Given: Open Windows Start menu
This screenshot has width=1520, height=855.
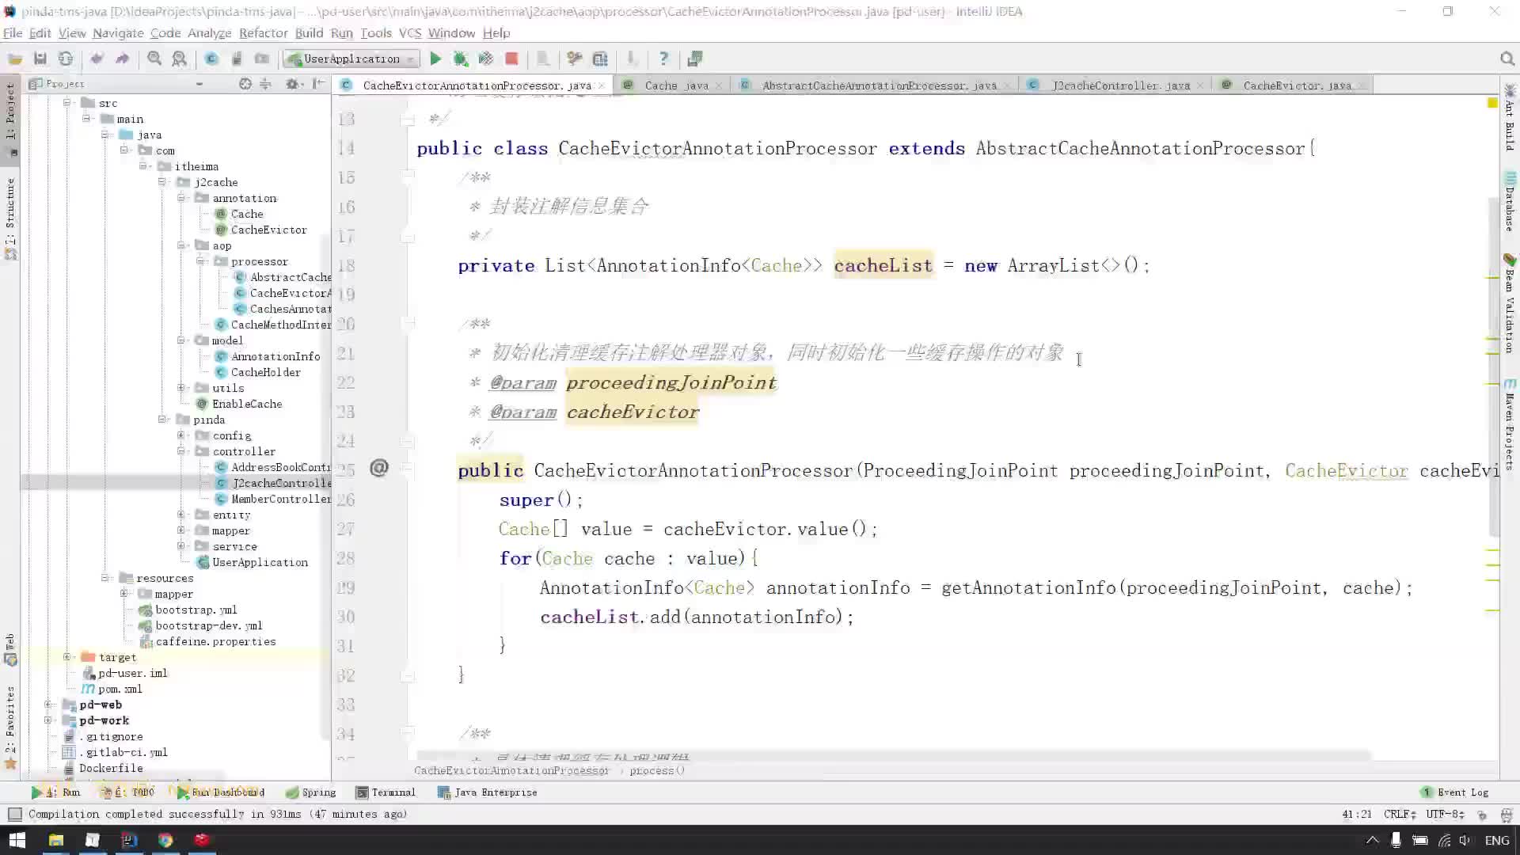Looking at the screenshot, I should coord(17,840).
